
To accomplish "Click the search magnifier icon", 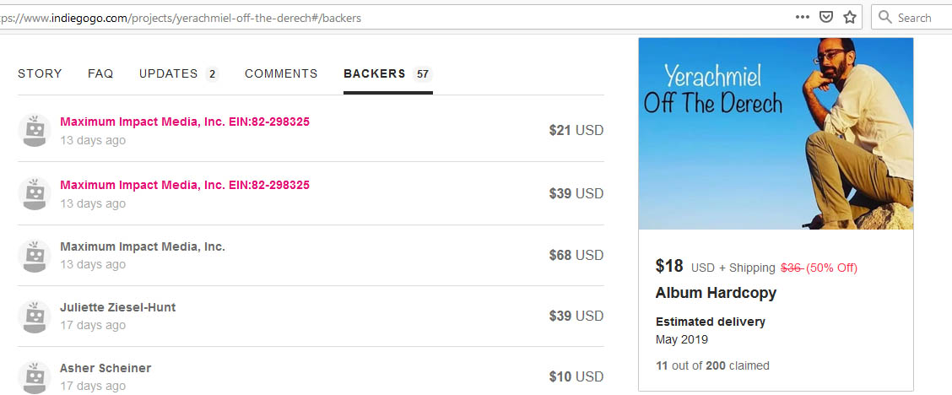I will pyautogui.click(x=885, y=17).
